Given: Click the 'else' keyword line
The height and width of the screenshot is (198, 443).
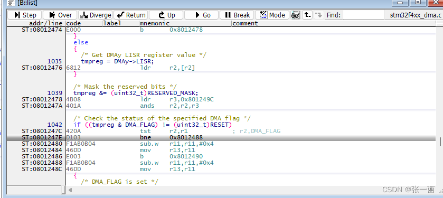Looking at the screenshot, I should click(81, 42).
